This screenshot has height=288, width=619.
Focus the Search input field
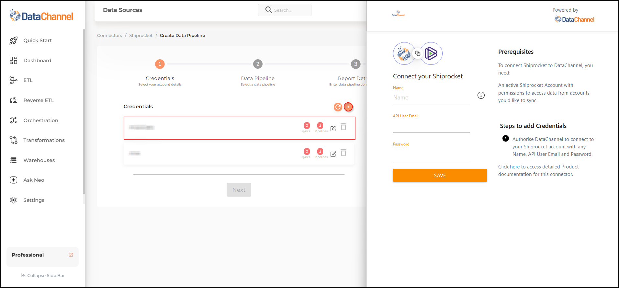click(x=285, y=10)
